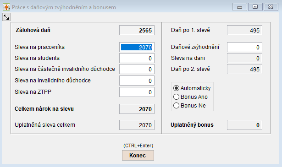Image resolution: width=282 pixels, height=167 pixels.
Task: Focus the Sleva na částečně invalidního důchodce field
Action: tap(137, 69)
